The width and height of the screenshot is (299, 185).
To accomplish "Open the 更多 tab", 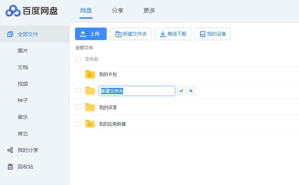I will pyautogui.click(x=149, y=11).
